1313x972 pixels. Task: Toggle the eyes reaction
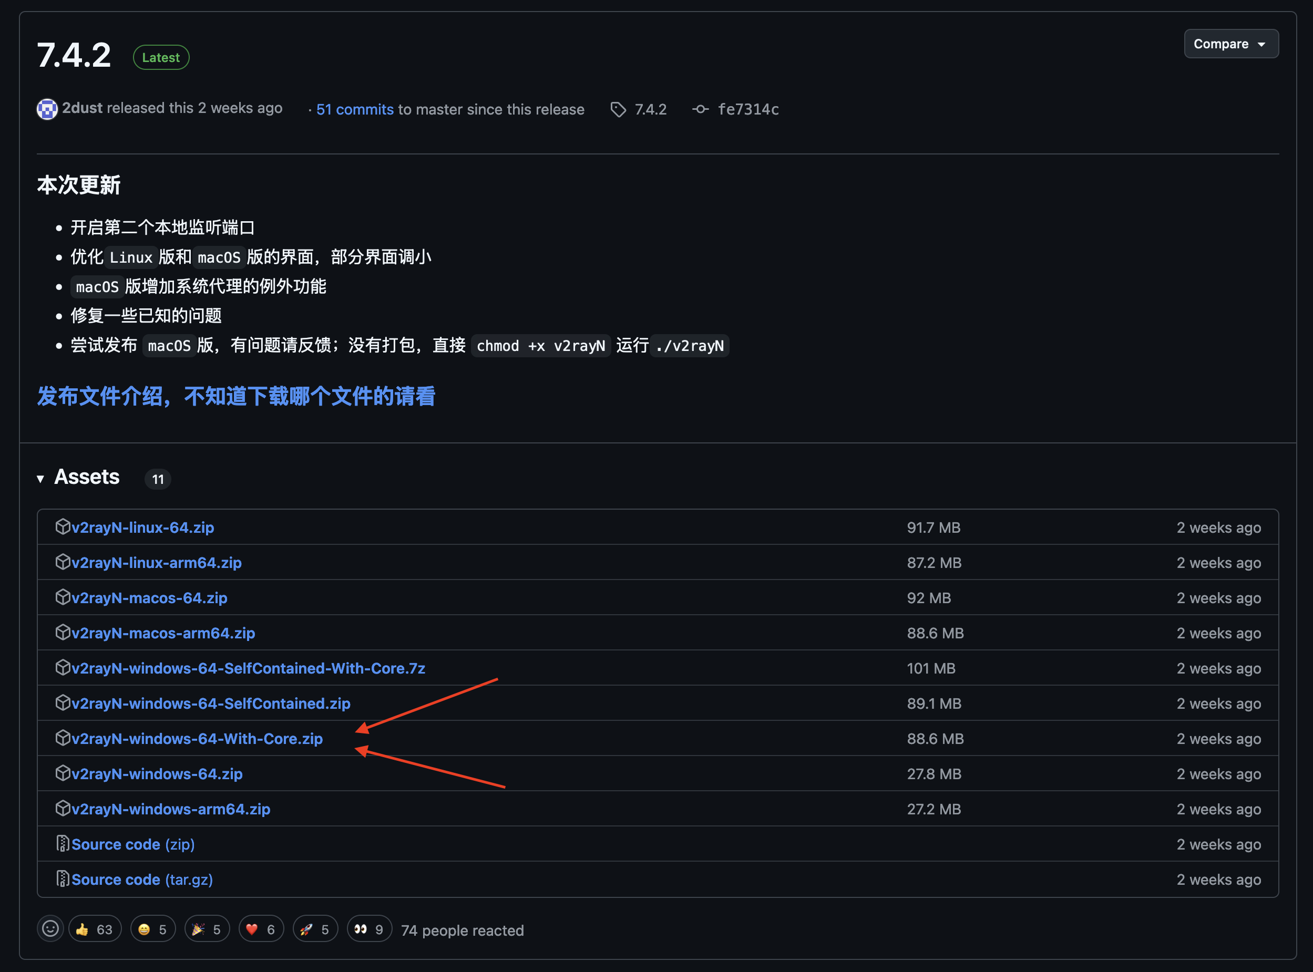click(x=369, y=929)
